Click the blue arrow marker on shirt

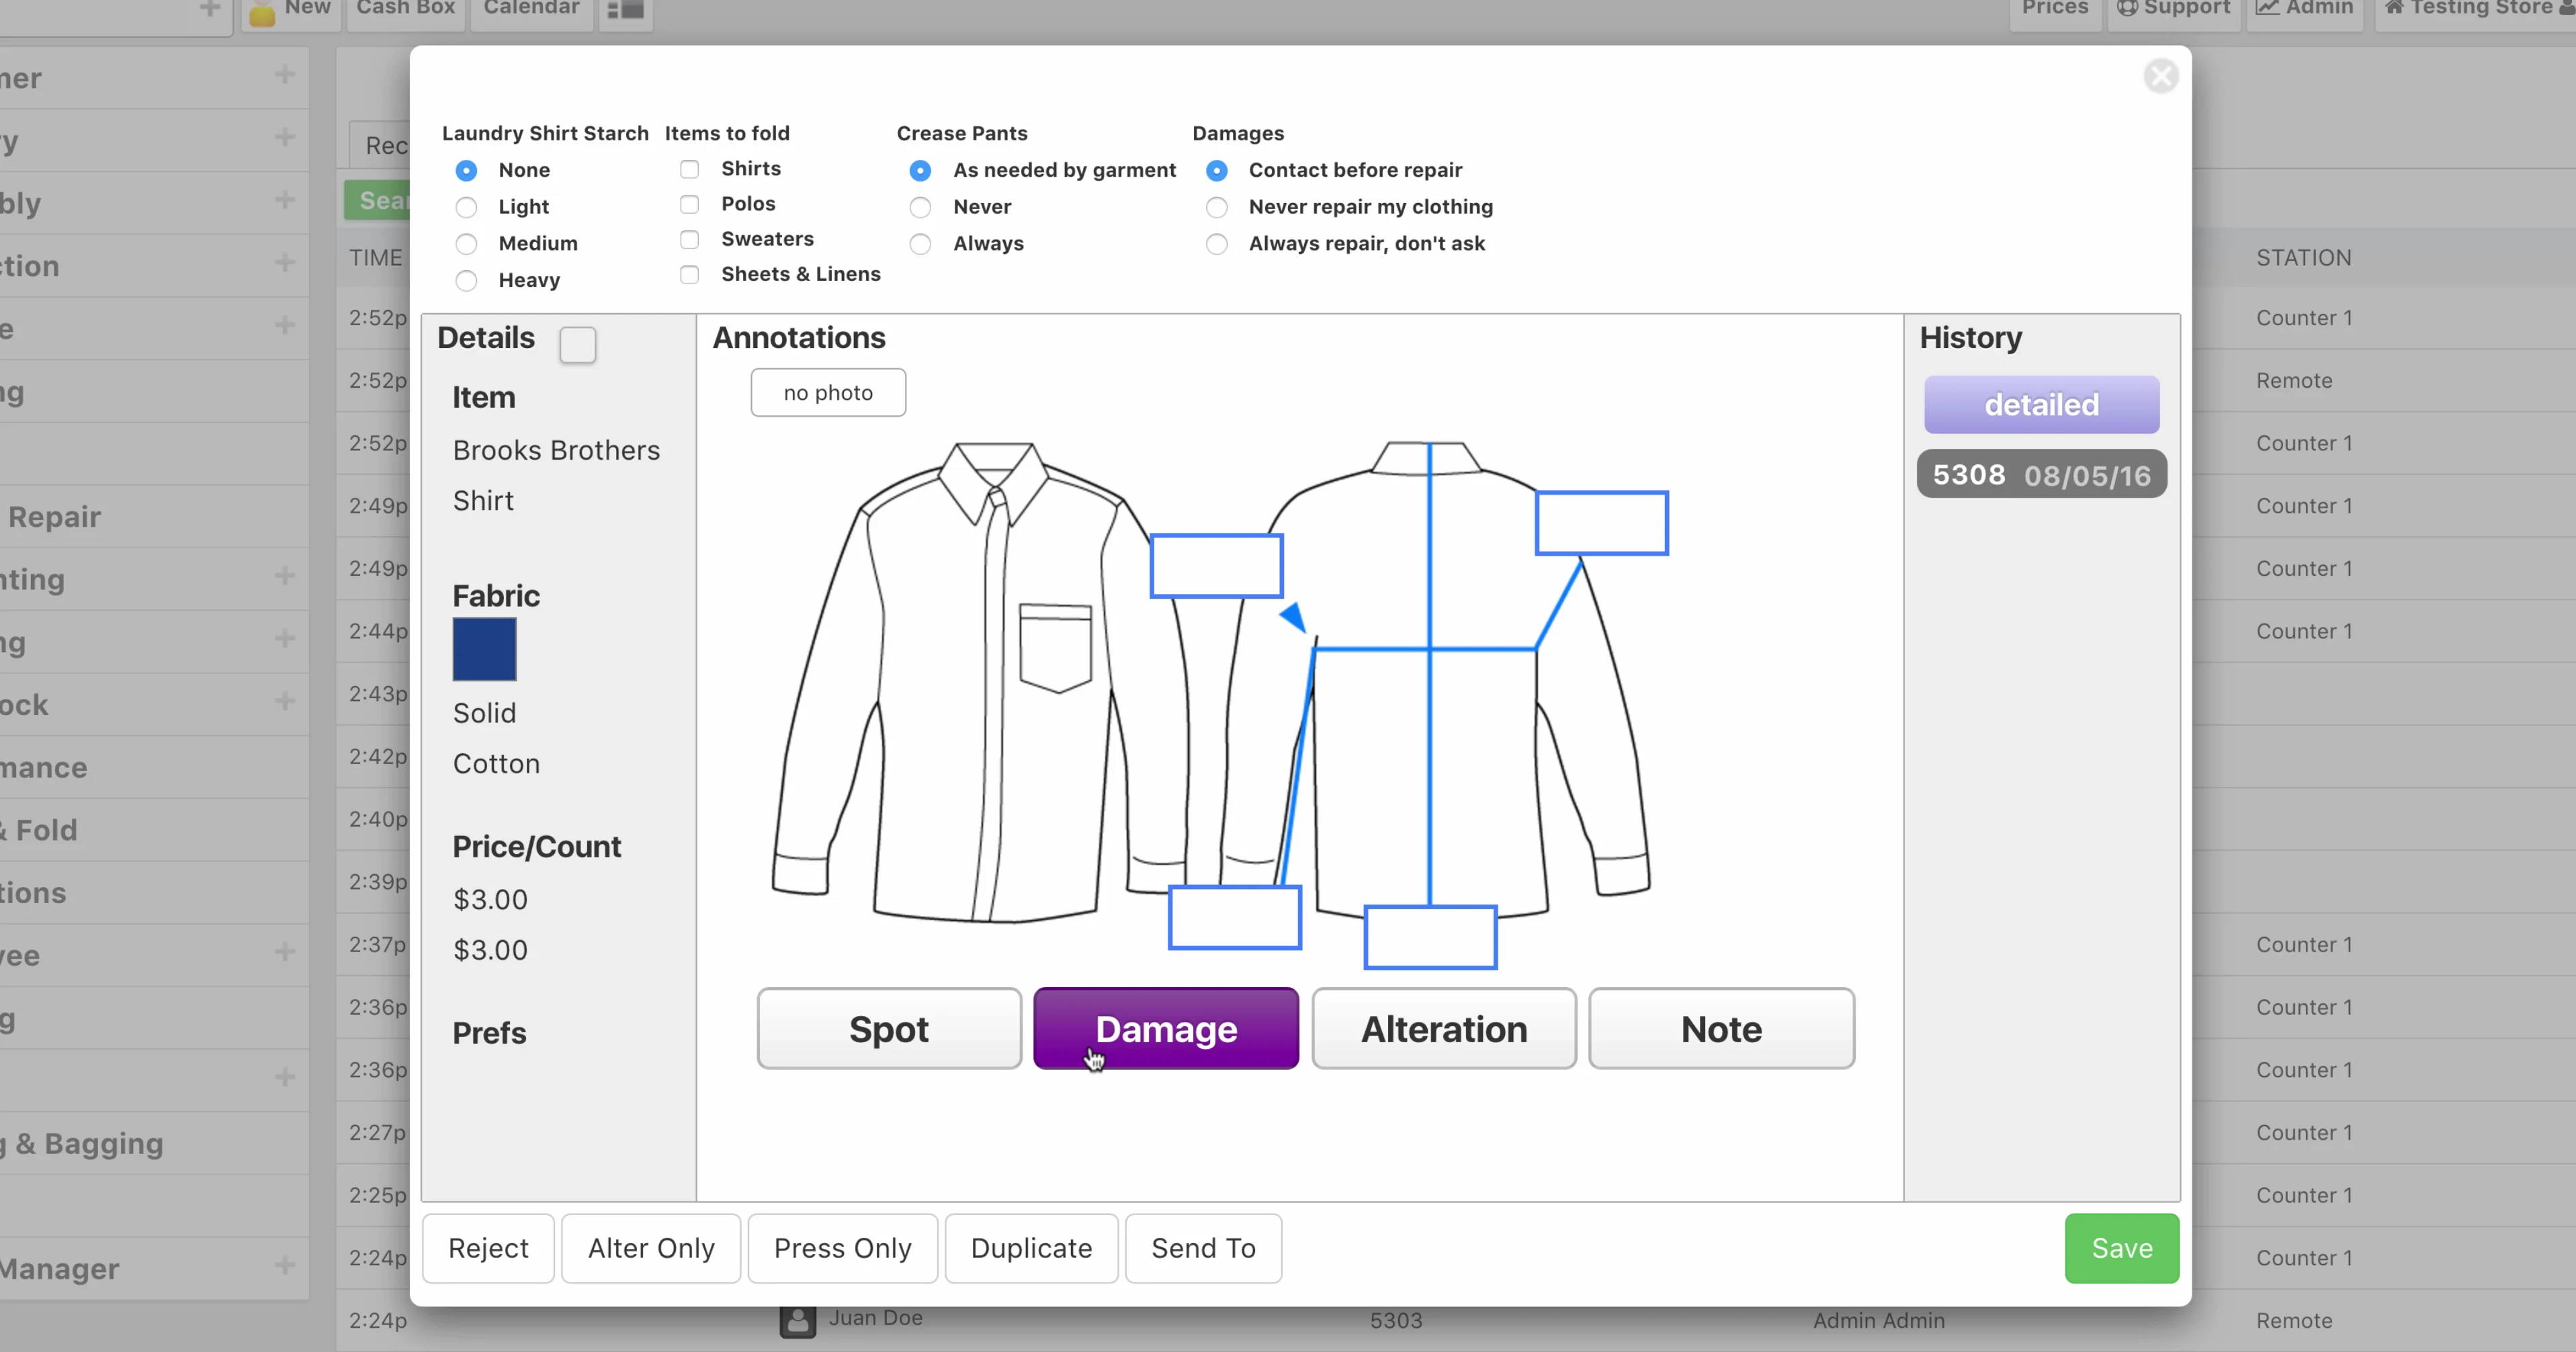coord(1293,617)
